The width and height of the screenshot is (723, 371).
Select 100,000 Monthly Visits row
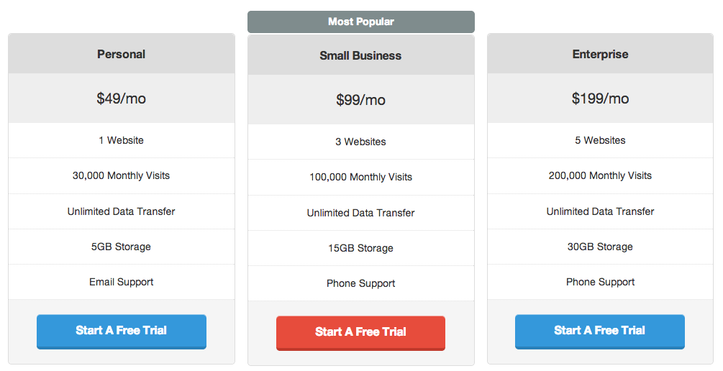[360, 177]
